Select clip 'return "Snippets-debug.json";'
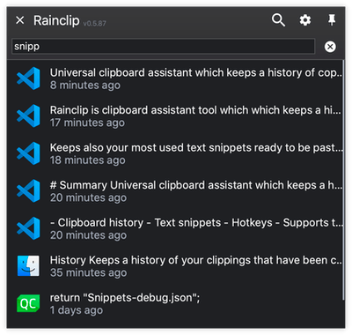The width and height of the screenshot is (352, 335). [175, 303]
